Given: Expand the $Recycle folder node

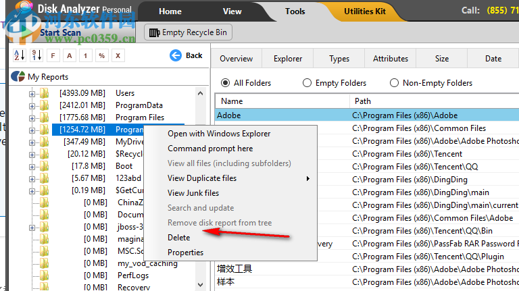Looking at the screenshot, I should [x=32, y=155].
